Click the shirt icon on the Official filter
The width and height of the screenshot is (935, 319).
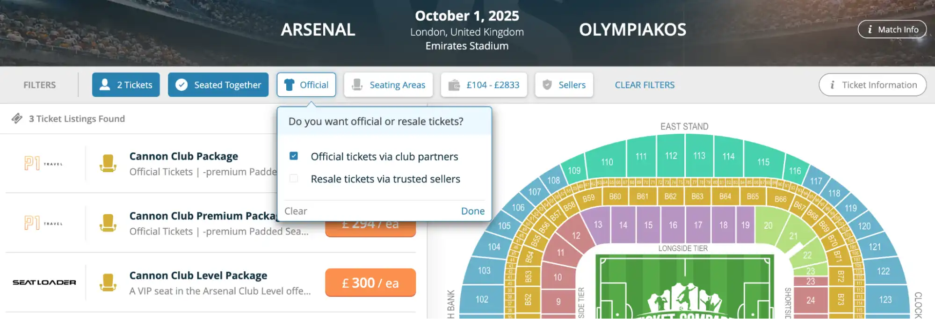coord(290,85)
